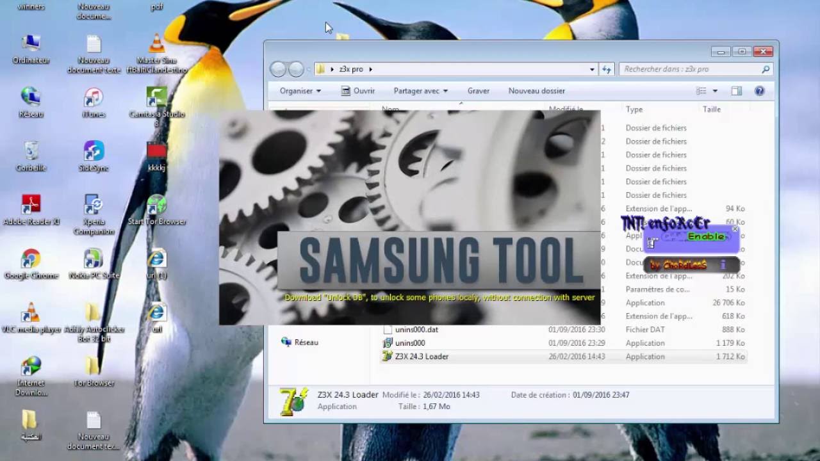Click Z3X loader icon in details pane
Viewport: 820px width, 461px height.
point(293,401)
